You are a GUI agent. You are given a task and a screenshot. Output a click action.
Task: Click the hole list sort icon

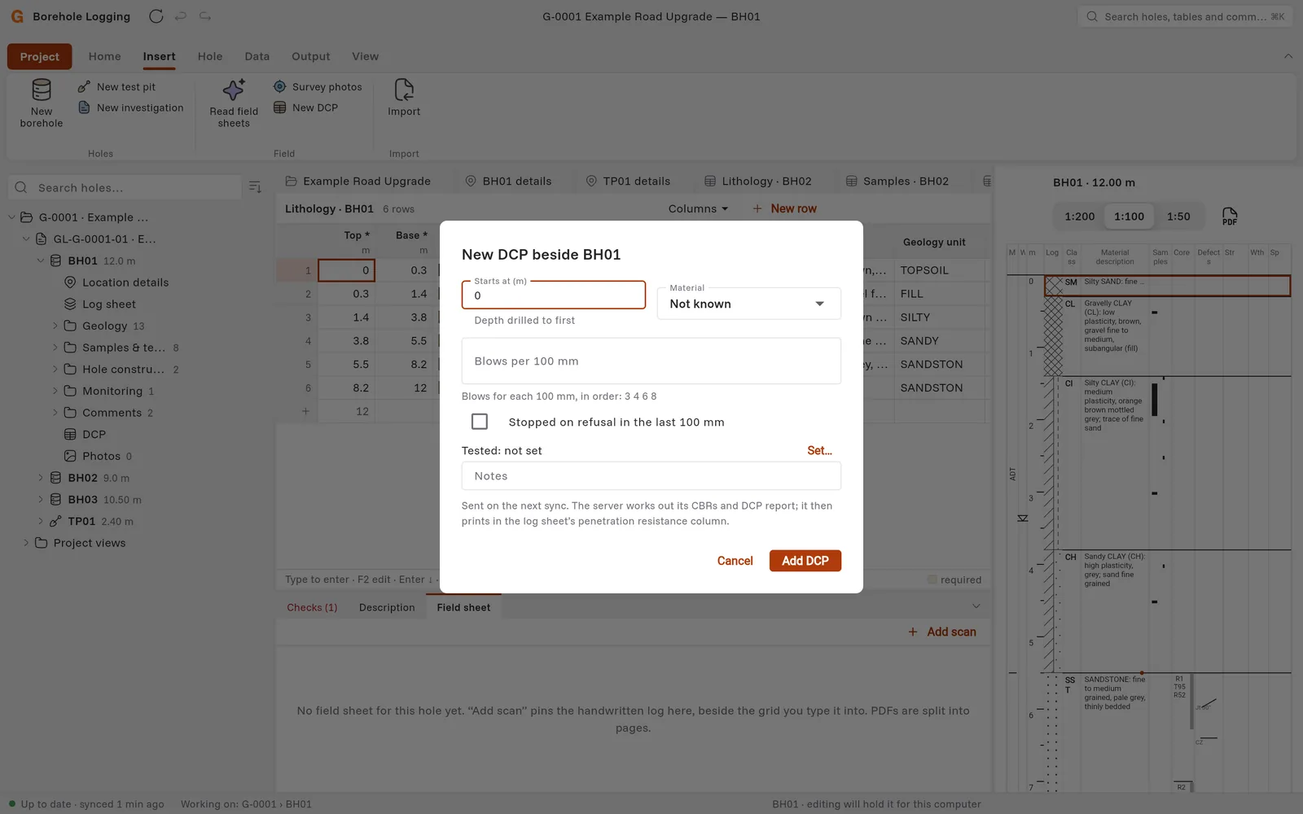click(x=255, y=187)
